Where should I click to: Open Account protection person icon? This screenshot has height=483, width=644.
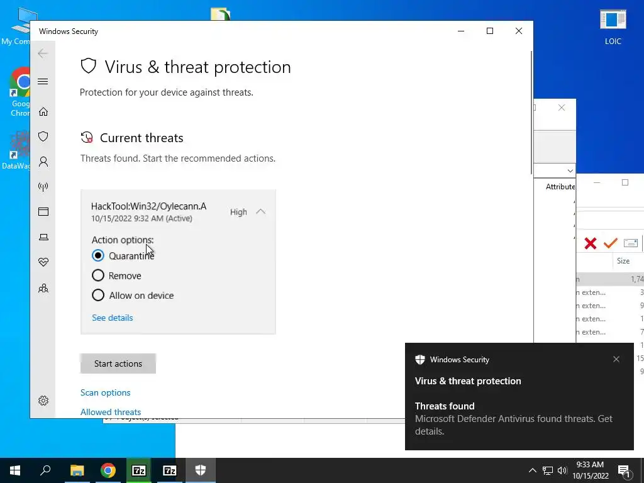coord(43,162)
